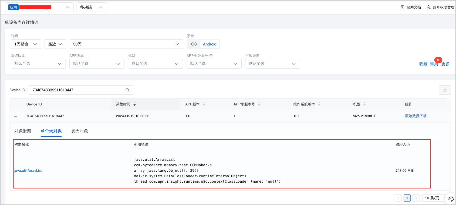Click the 收藏 favorites link
The width and height of the screenshot is (456, 205).
click(423, 64)
